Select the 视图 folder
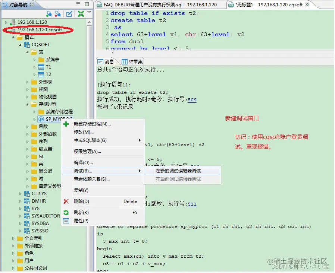Screen dimensions: 335x273 click(43, 89)
